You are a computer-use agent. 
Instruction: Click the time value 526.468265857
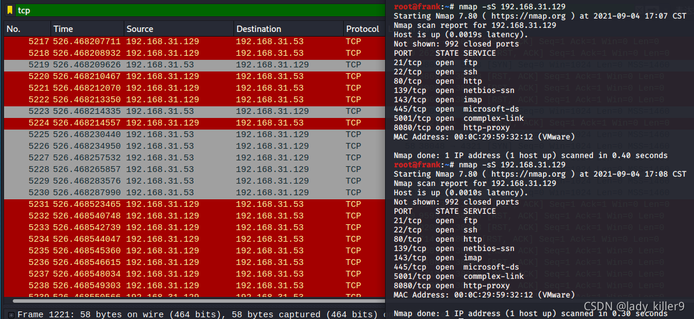click(x=88, y=169)
